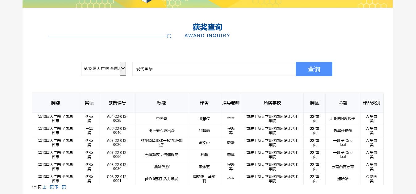Select the title 无惧熬夜，倍速提亮
The width and height of the screenshot is (416, 194).
[161, 155]
